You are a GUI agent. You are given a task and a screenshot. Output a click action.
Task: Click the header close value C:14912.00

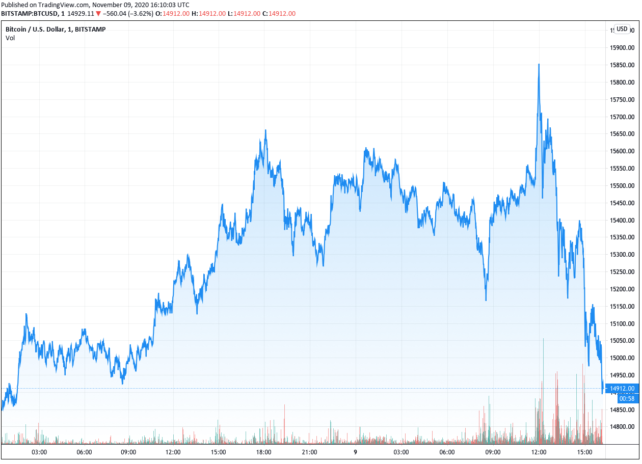(x=279, y=14)
